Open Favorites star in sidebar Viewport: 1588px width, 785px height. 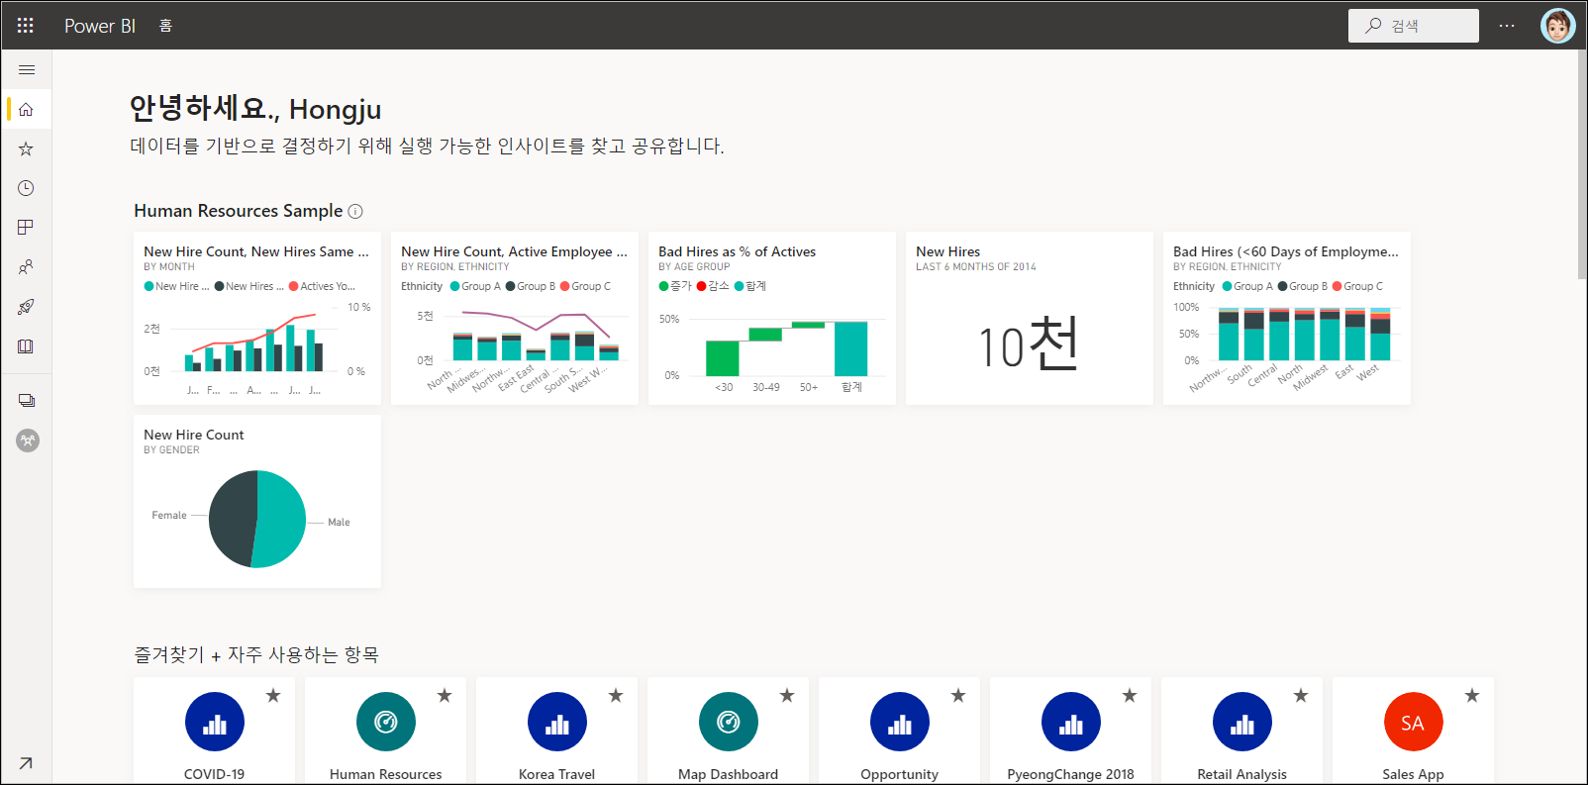27,148
